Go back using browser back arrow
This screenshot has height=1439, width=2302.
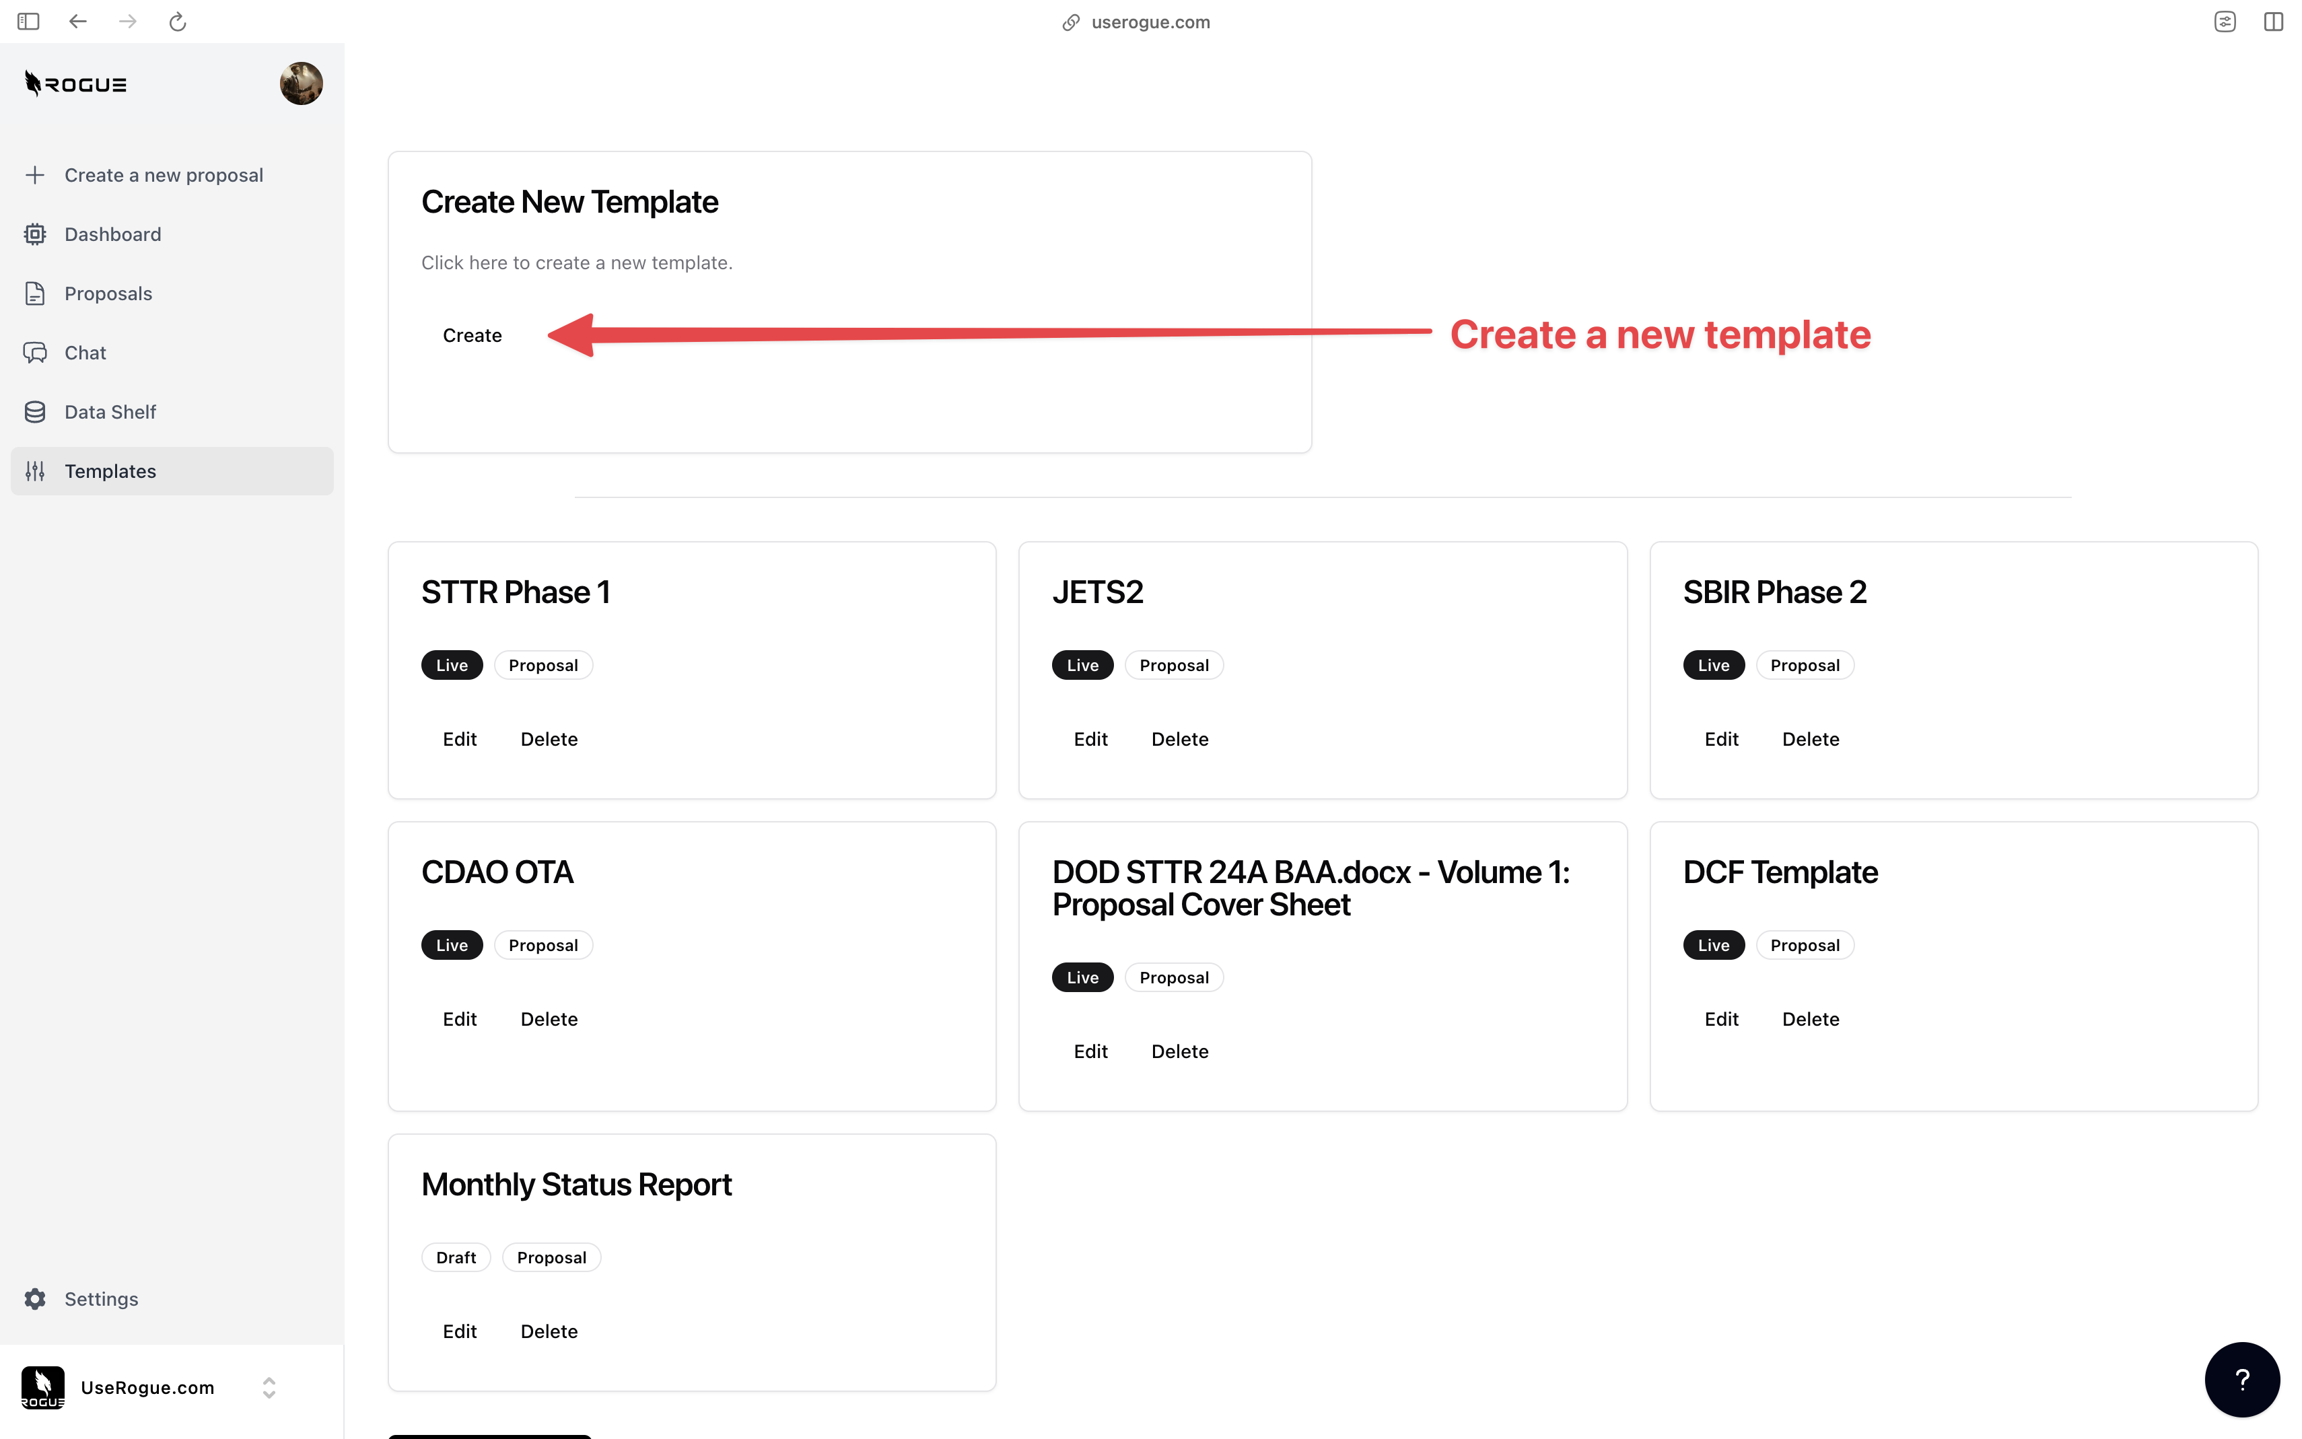[78, 22]
